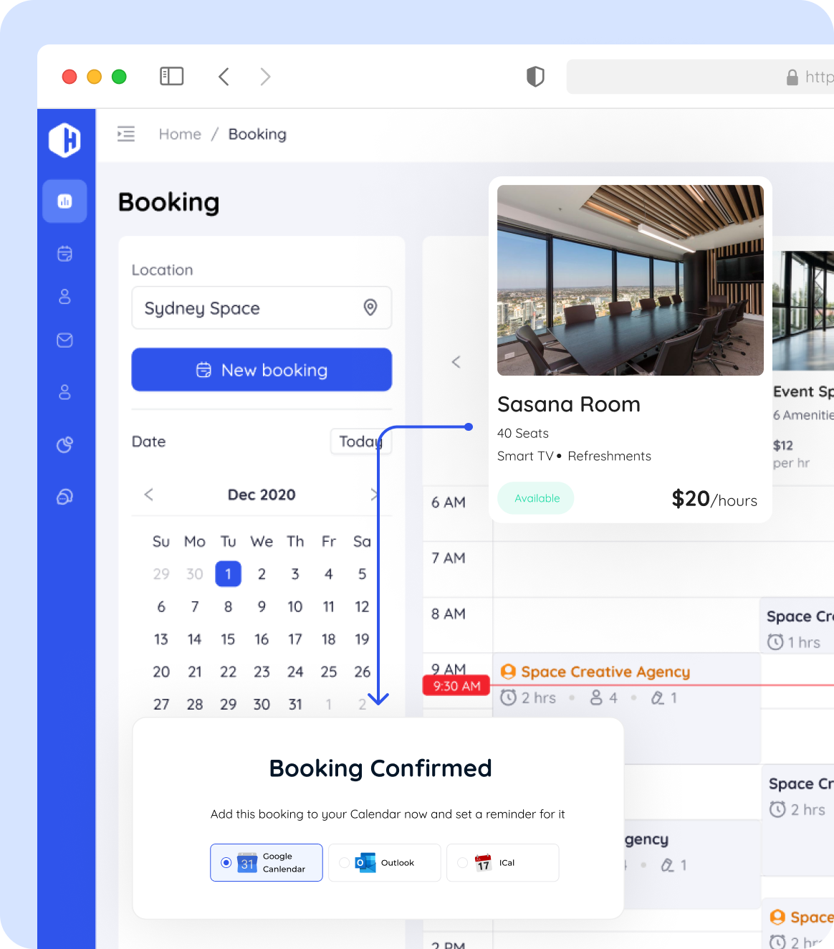Click the pie chart analytics sidebar icon
This screenshot has height=949, width=834.
[64, 445]
